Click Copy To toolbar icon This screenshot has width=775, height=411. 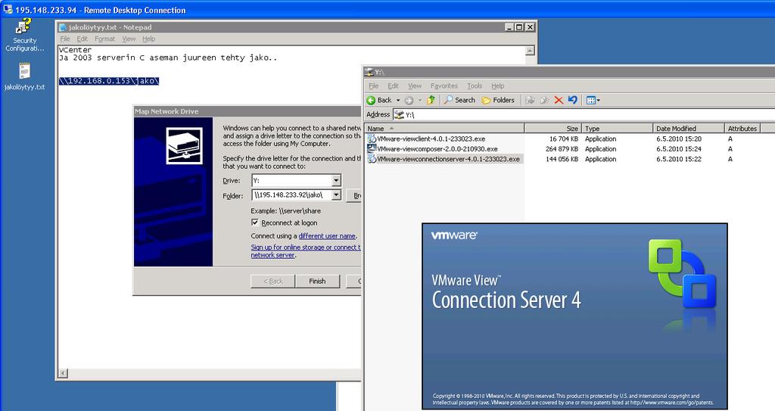[544, 100]
